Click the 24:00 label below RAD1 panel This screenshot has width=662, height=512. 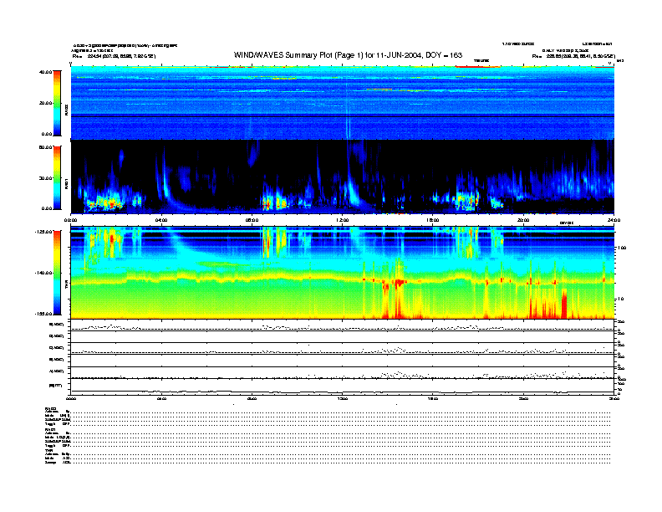click(x=613, y=219)
